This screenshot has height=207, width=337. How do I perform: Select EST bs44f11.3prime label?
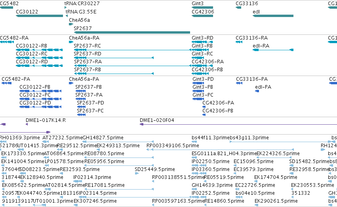point(211,138)
